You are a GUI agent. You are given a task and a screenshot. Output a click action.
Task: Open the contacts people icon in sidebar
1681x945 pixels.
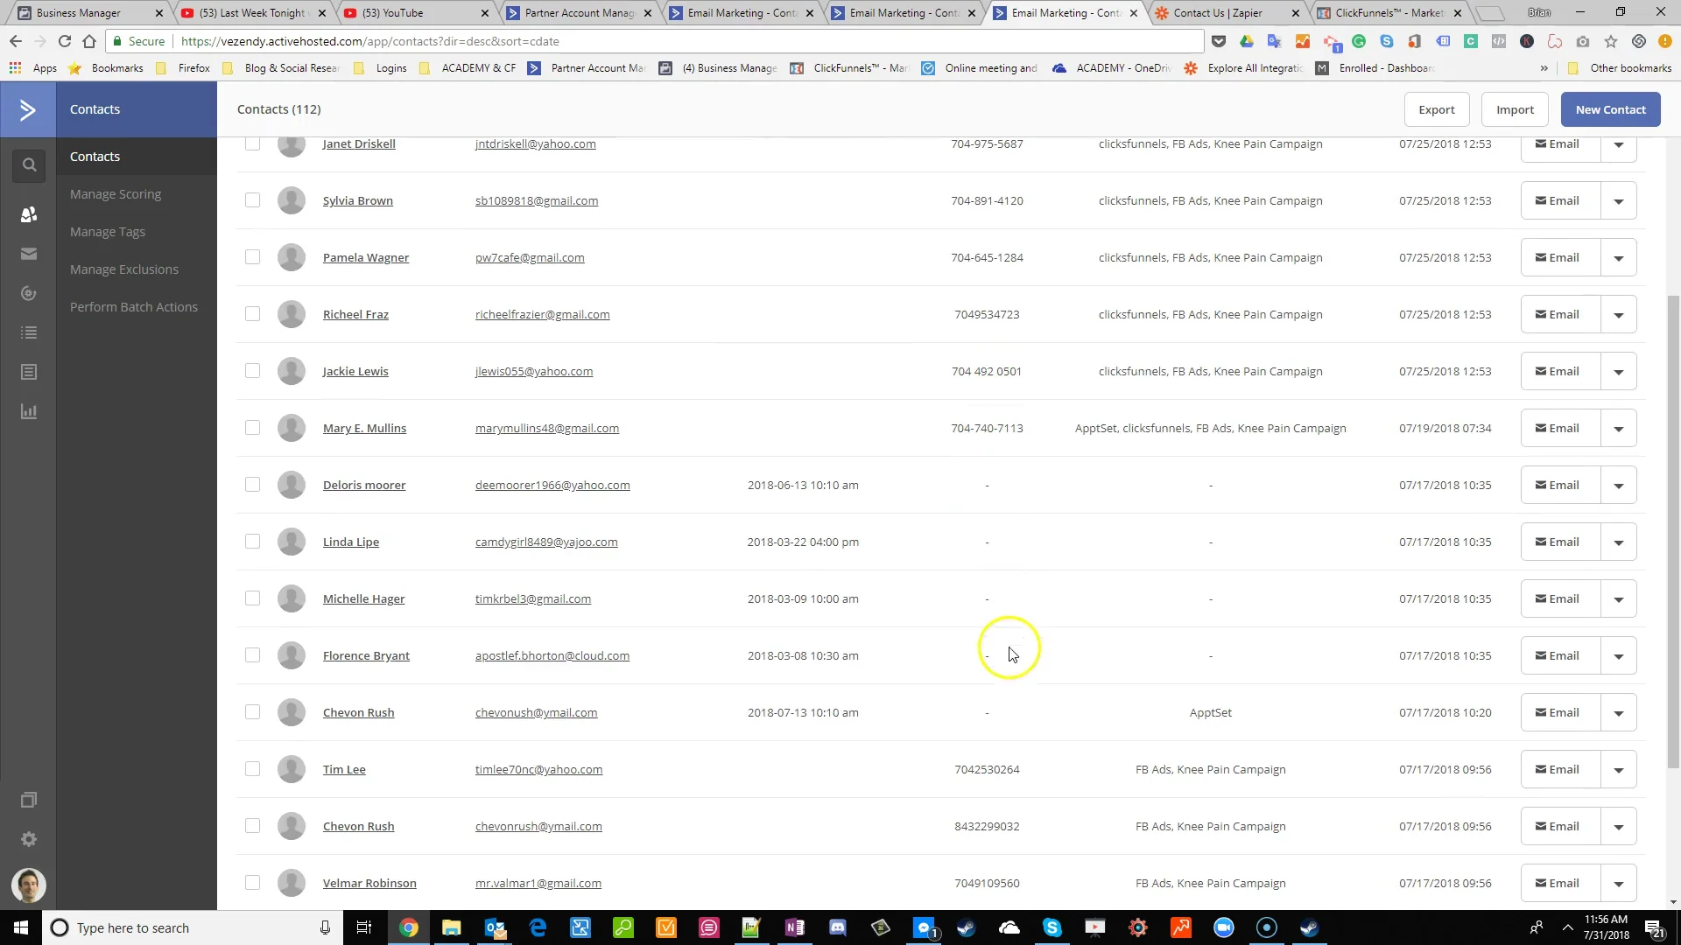(29, 214)
